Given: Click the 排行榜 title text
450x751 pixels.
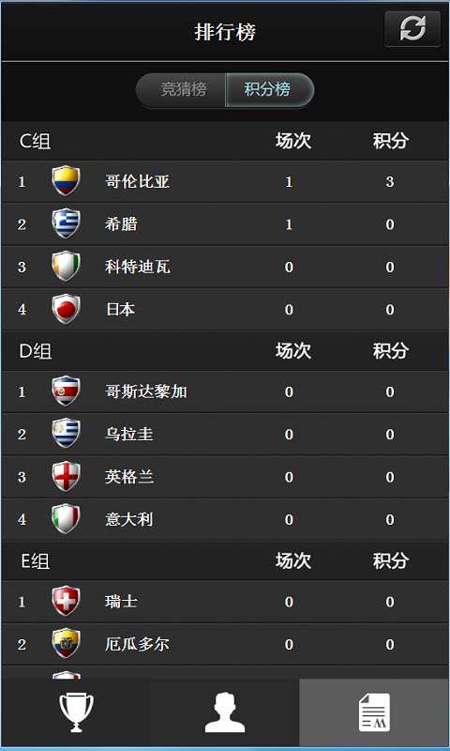Looking at the screenshot, I should (x=225, y=32).
